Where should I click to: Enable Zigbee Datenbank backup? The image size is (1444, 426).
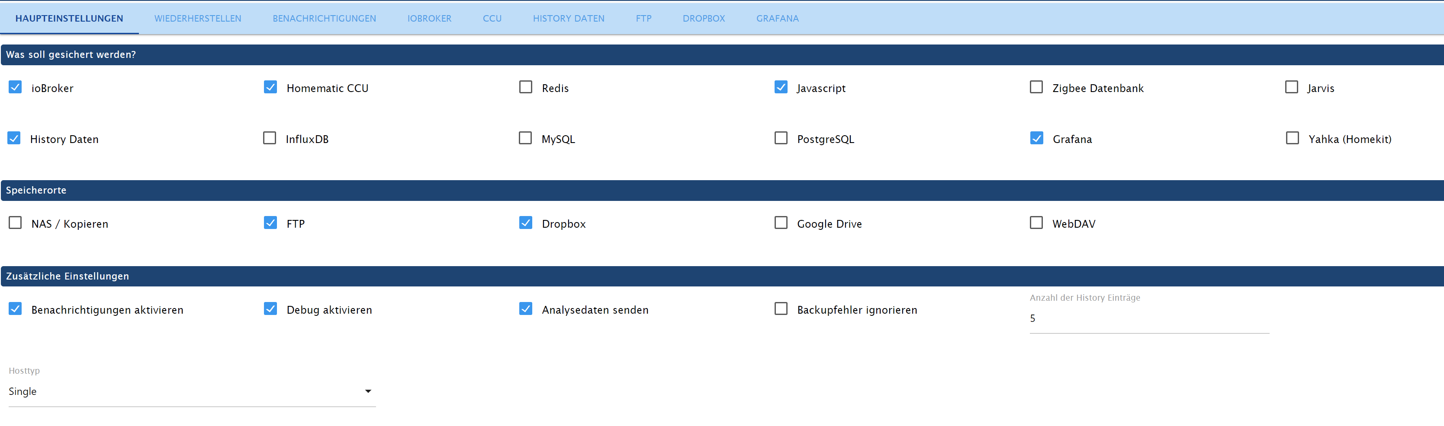point(1036,87)
